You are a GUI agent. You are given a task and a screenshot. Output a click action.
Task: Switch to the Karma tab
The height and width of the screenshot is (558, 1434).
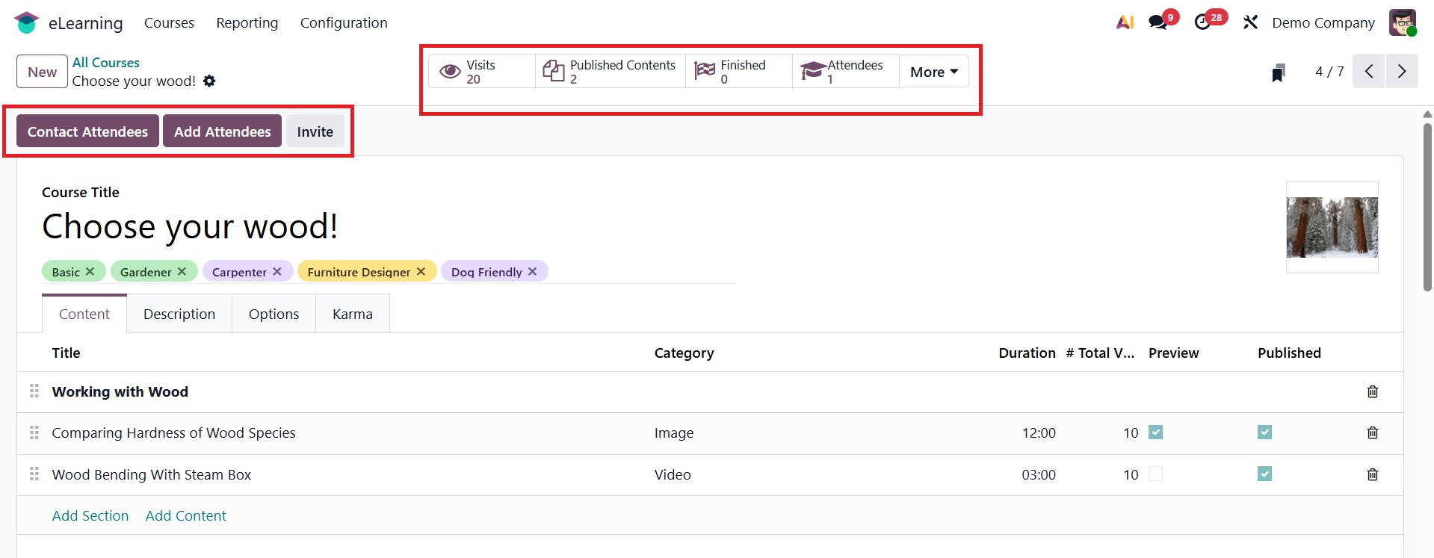[352, 314]
